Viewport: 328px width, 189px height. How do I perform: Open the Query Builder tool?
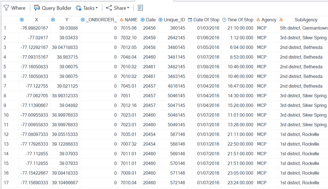coord(53,8)
